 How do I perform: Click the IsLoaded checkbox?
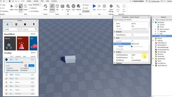pos(132,41)
